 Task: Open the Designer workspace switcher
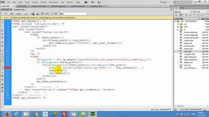click(x=165, y=2)
